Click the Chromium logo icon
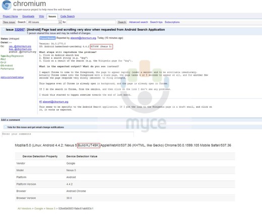The width and height of the screenshot is (262, 217). point(7,5)
